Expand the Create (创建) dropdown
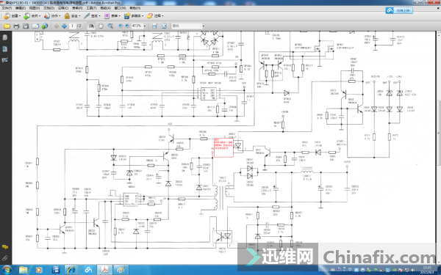 (x=12, y=16)
